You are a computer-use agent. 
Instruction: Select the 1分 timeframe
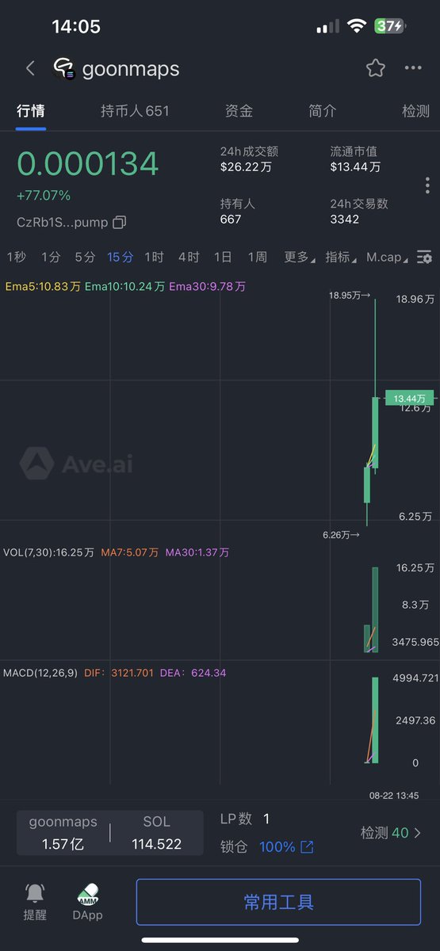(51, 257)
